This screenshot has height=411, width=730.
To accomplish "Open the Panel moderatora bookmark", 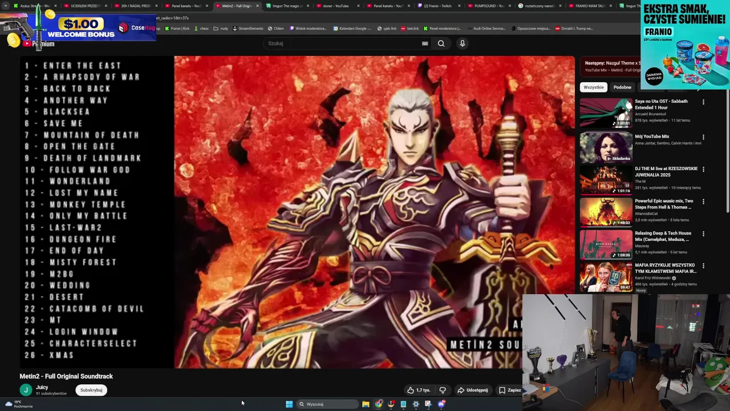I will coord(442,28).
